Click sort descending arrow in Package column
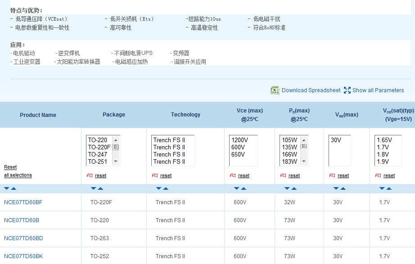This screenshot has height=264, width=415. tap(93, 188)
